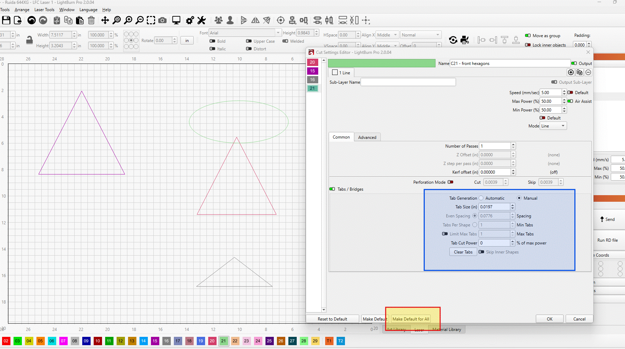Open the Laser Tools menu
Screen dimensions: 625x349
click(44, 10)
